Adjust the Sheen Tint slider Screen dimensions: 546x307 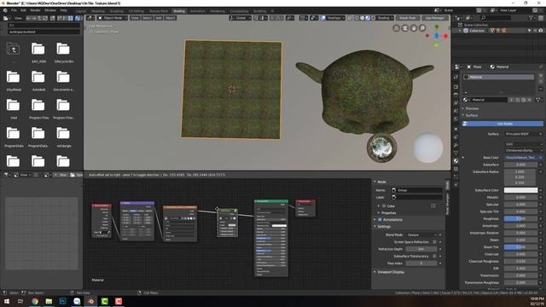point(521,247)
